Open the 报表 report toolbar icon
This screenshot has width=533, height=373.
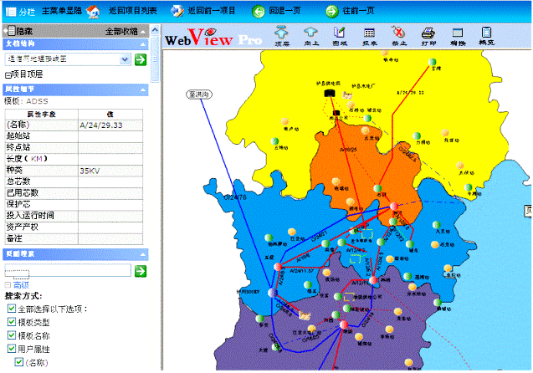tap(369, 34)
